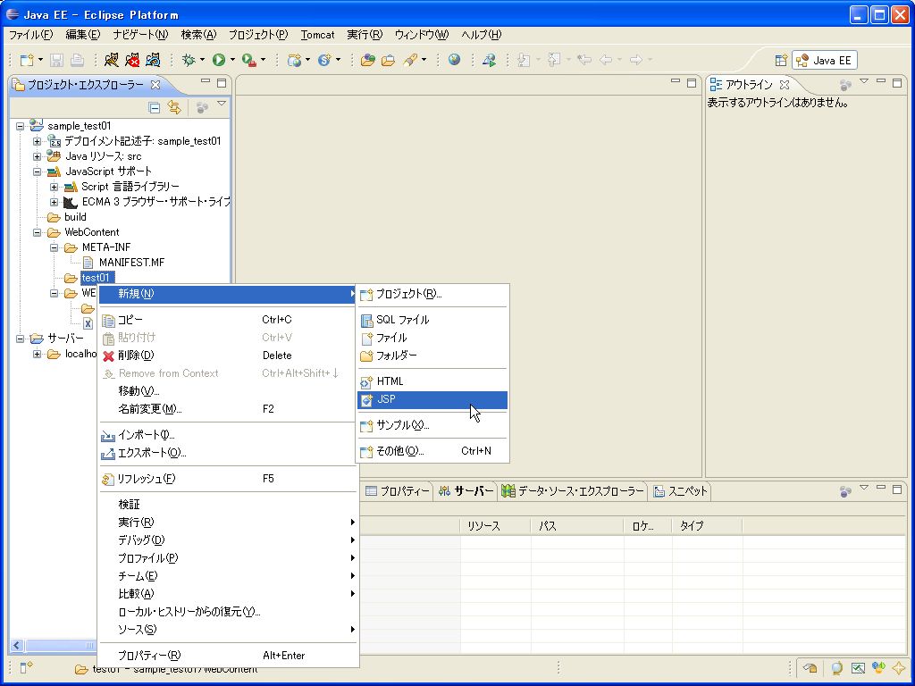The image size is (915, 686).
Task: Click the Back arrow icon in the toolbar
Action: [x=606, y=60]
